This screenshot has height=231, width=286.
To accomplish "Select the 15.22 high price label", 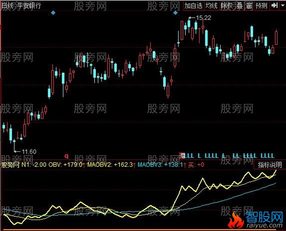I will (203, 18).
